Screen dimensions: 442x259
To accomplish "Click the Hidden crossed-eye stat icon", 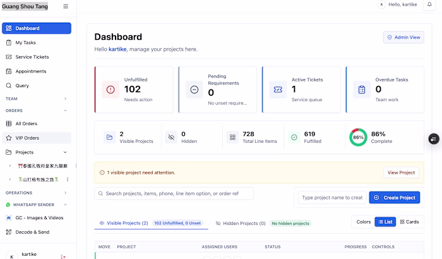I will [171, 138].
